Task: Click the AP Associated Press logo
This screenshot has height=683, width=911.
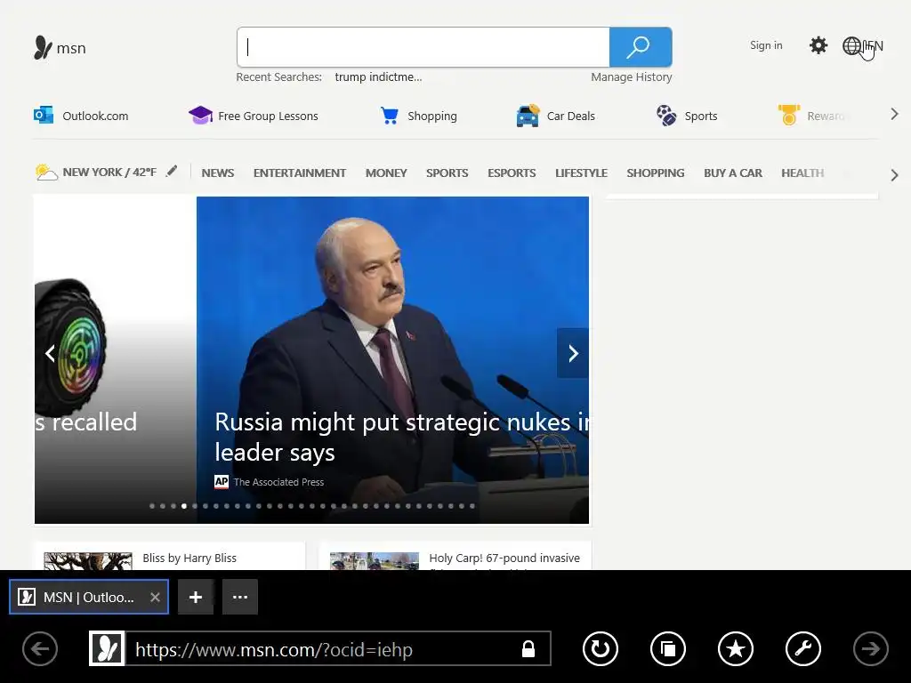Action: coord(222,481)
